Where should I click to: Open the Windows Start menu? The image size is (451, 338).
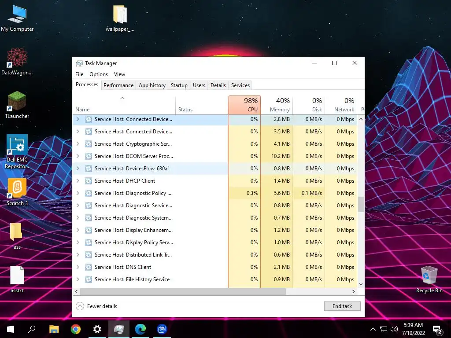[x=11, y=329]
